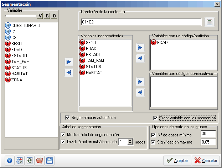Click the V filter button above variables

[x=40, y=16]
